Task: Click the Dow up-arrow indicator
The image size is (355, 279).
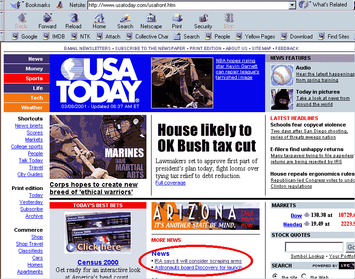Action: pos(306,215)
